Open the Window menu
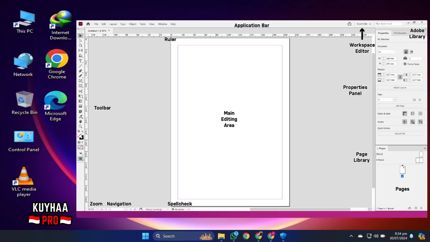430x242 pixels. click(163, 24)
